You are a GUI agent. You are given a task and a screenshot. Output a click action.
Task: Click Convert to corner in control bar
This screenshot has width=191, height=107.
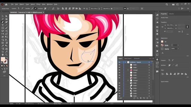[19, 9]
